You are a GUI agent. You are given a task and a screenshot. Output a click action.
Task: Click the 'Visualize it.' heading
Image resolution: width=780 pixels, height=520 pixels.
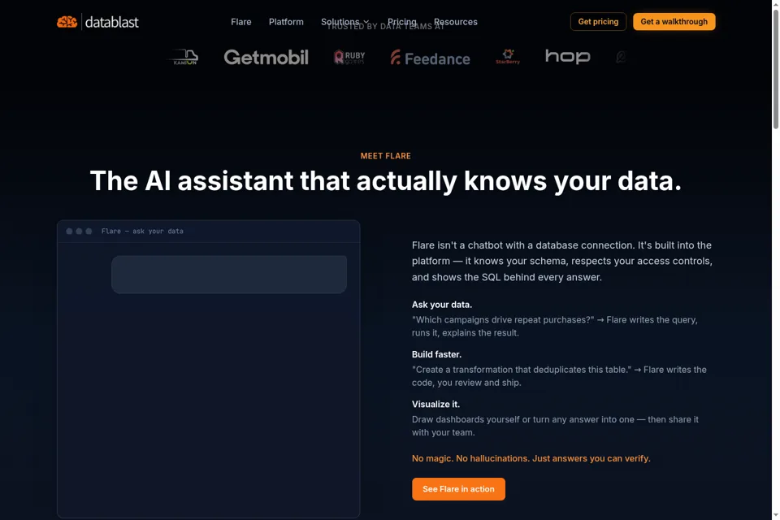[x=435, y=404]
